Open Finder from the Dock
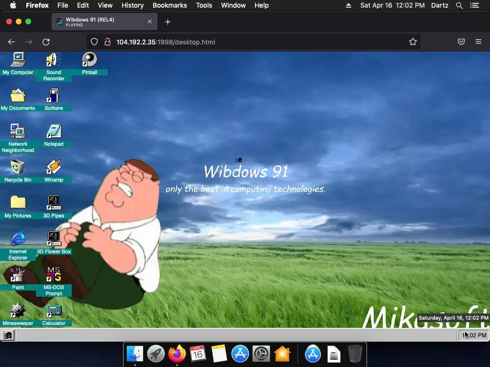The image size is (490, 367). (135, 354)
